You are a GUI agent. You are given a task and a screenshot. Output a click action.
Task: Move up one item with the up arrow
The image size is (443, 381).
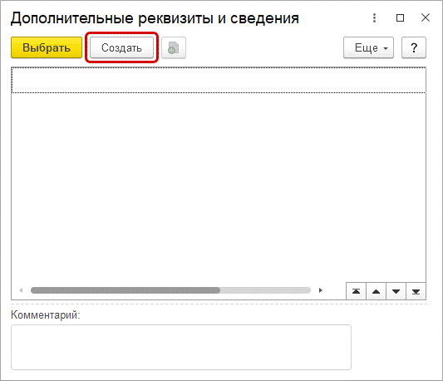376,291
